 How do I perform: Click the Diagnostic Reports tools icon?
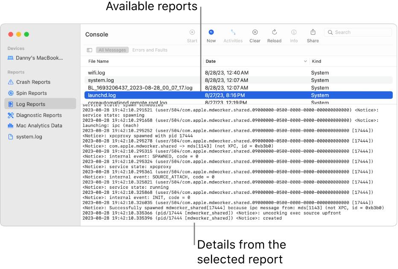[11, 115]
